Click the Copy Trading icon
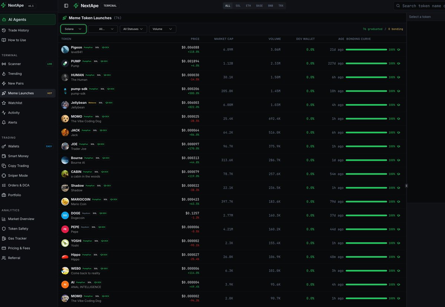 4,166
